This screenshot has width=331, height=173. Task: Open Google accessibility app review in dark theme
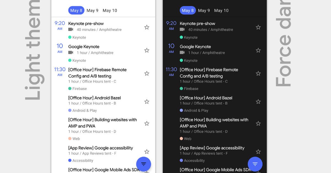[212, 148]
